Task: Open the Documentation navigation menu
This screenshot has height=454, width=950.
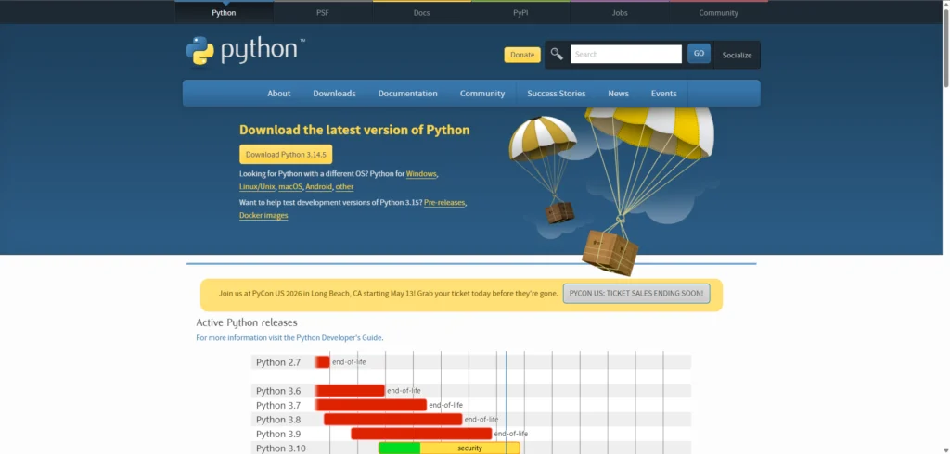Action: [x=408, y=94]
